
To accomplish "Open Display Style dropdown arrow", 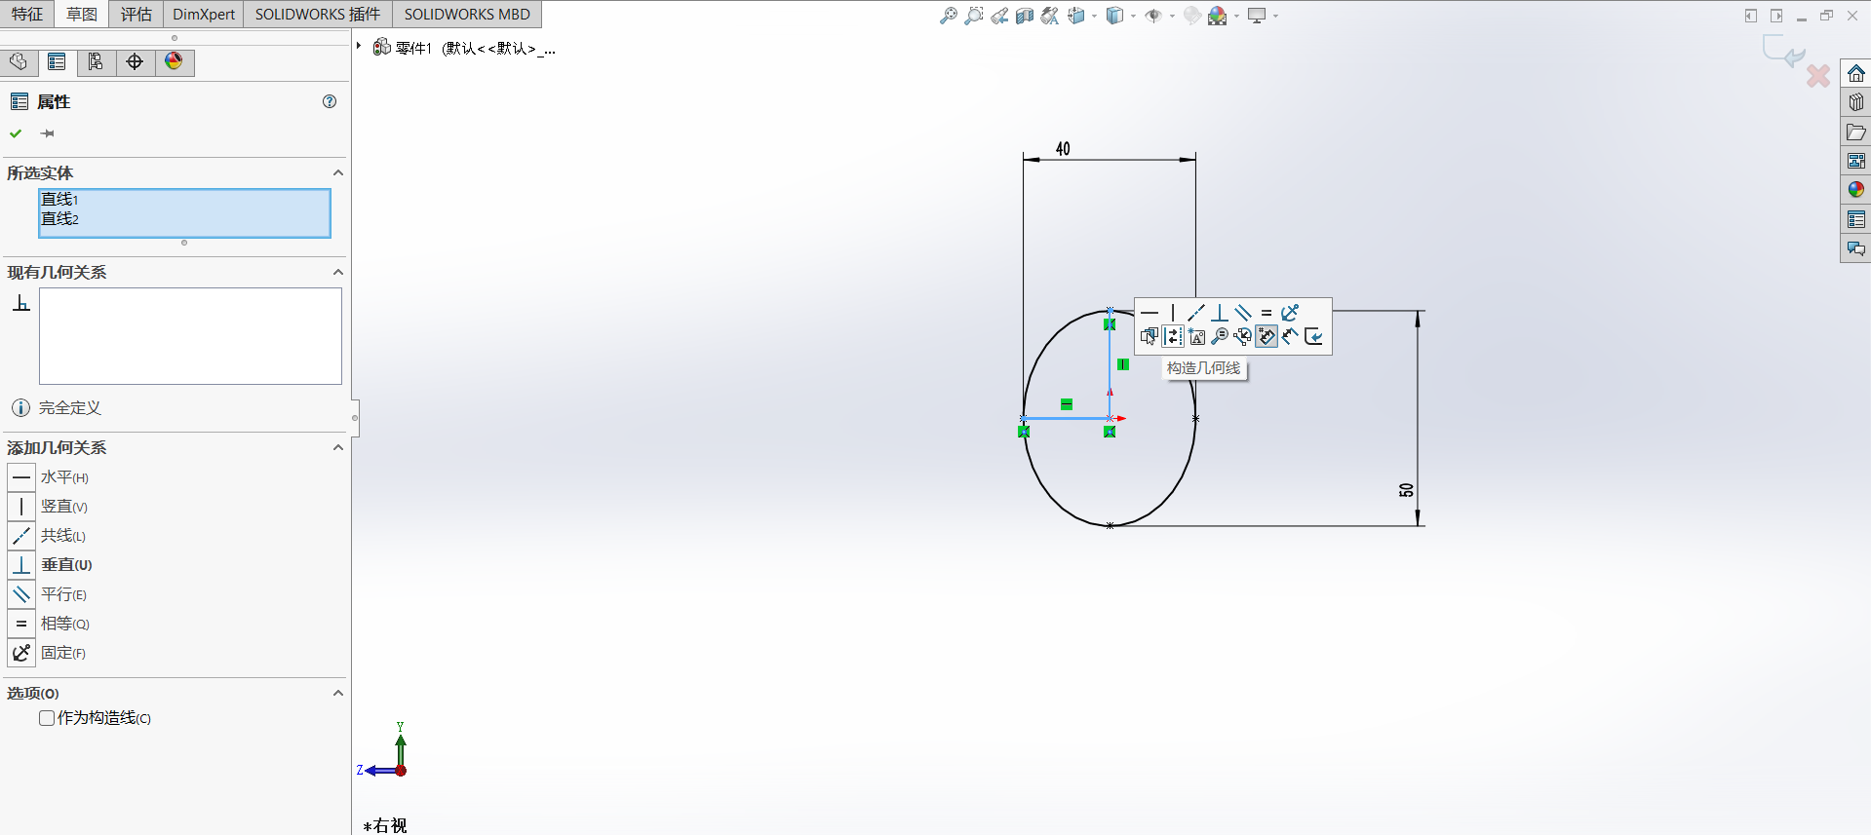I will pos(1133,17).
